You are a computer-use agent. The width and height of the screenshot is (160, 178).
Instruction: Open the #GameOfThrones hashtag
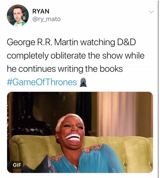42,82
